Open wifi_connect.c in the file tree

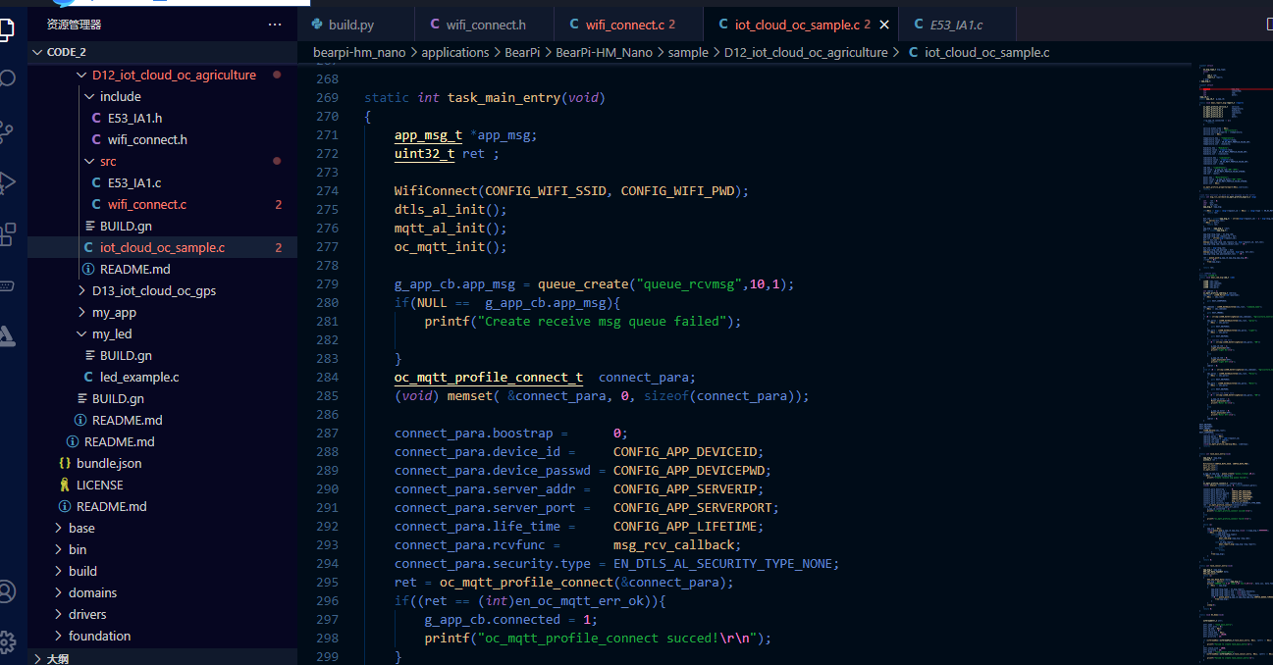point(162,204)
